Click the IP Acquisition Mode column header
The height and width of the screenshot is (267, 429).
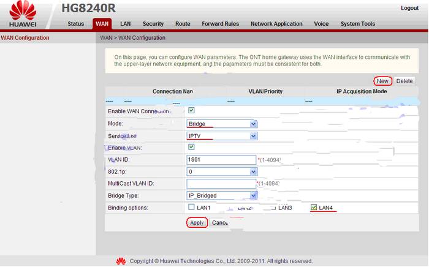[362, 91]
